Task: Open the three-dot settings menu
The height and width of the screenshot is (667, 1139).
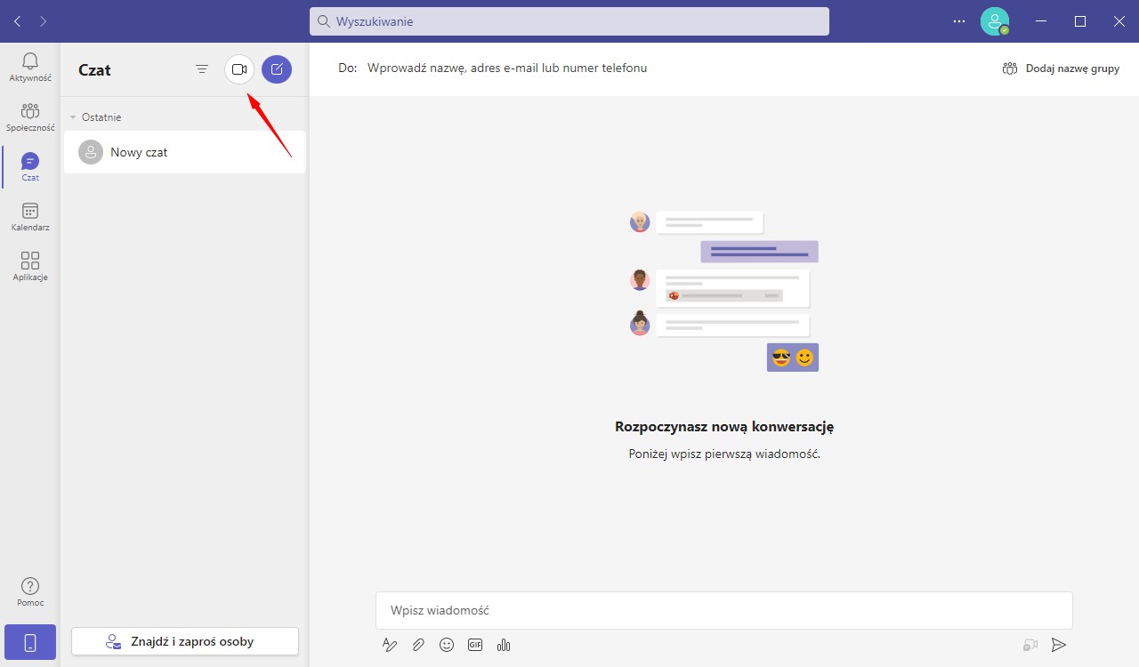Action: coord(958,21)
